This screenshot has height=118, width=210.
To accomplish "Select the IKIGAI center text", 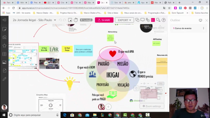I will pyautogui.click(x=113, y=75).
